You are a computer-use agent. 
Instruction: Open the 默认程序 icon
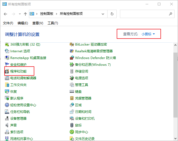(x=7, y=98)
